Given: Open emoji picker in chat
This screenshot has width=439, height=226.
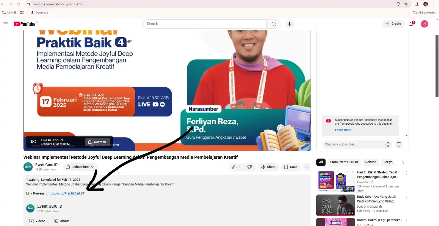Looking at the screenshot, I should (388, 144).
